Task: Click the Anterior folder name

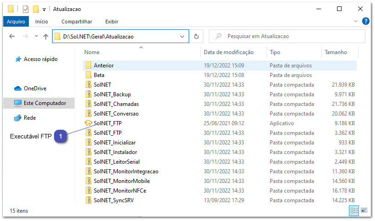Action: point(103,66)
